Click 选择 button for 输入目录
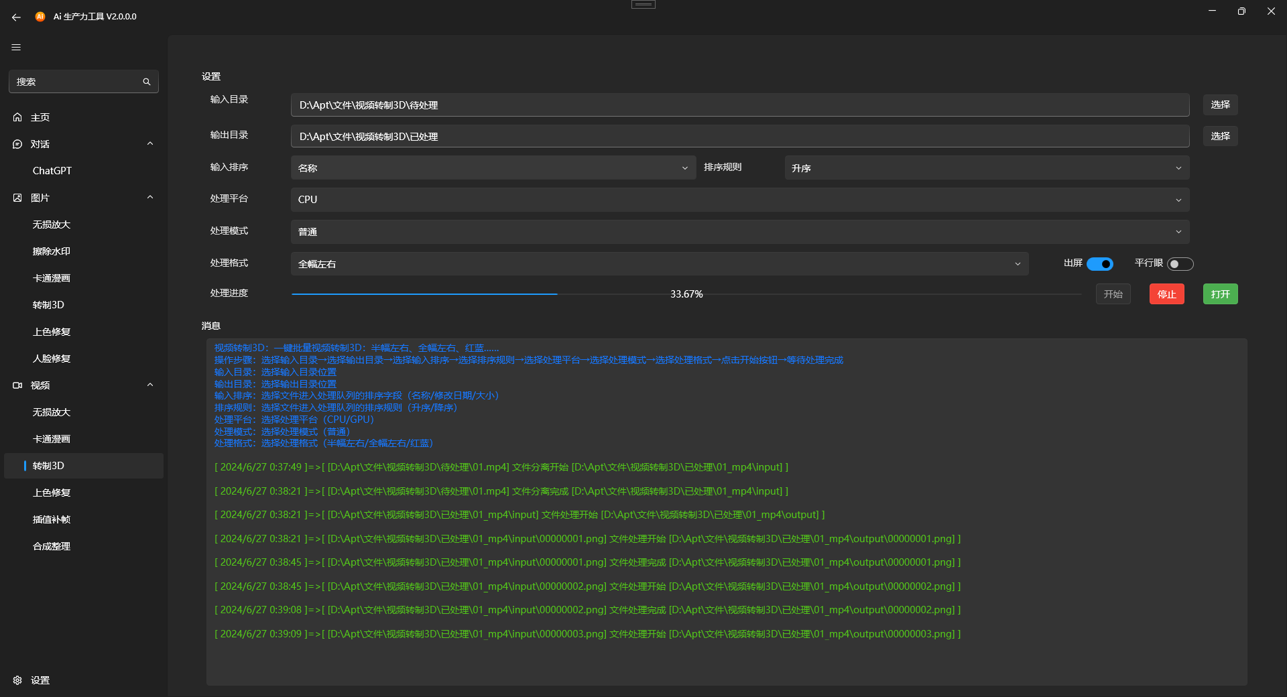1287x697 pixels. (1220, 105)
